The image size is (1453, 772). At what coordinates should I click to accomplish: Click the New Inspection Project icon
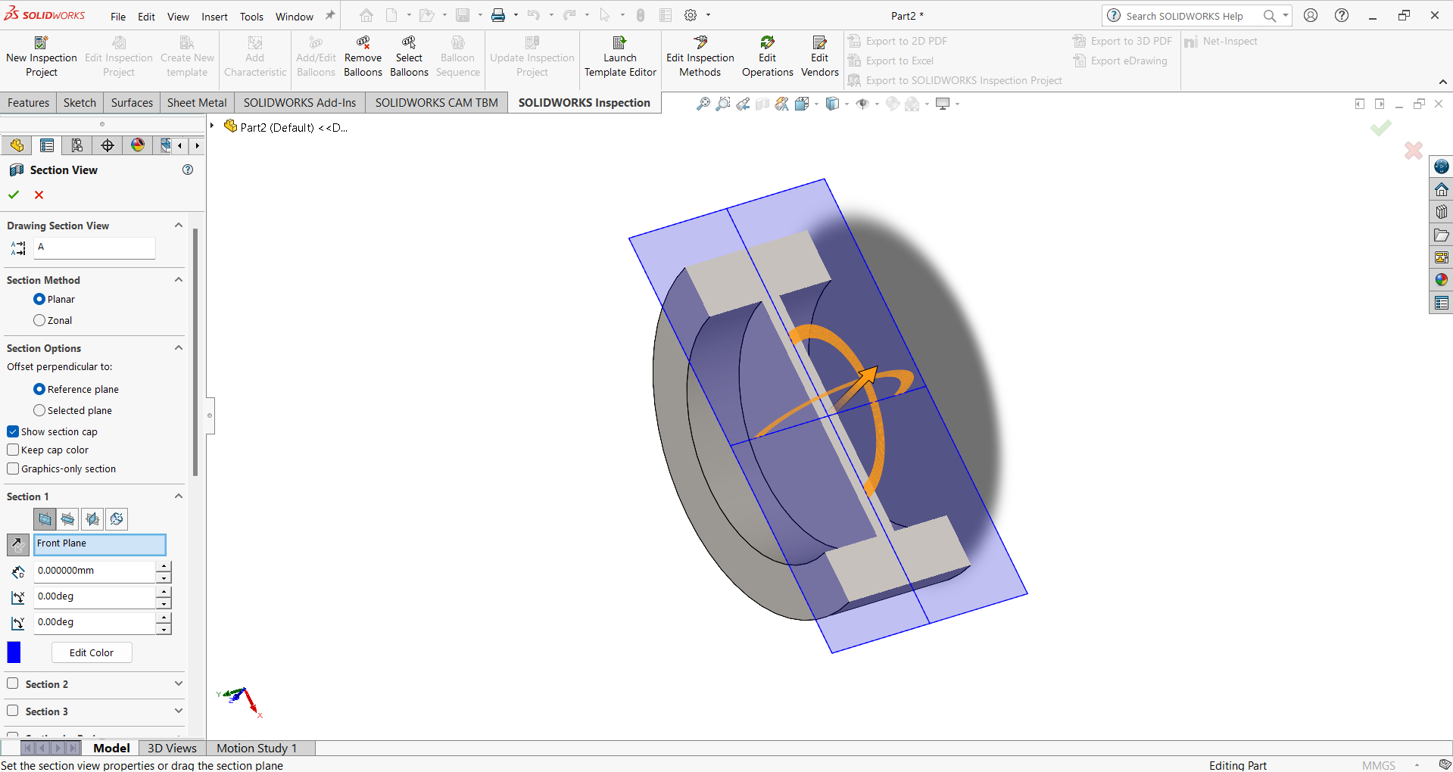point(42,43)
